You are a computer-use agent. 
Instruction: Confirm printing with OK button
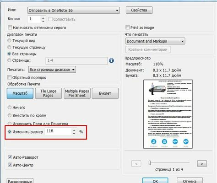[155, 181]
